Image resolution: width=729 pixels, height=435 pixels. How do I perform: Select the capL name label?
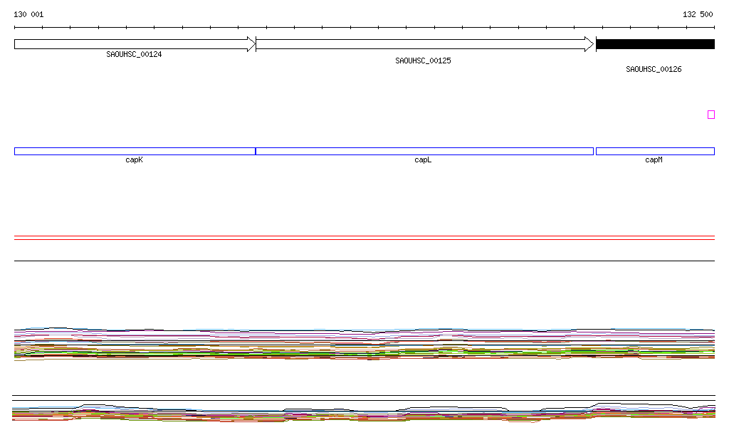tap(423, 160)
